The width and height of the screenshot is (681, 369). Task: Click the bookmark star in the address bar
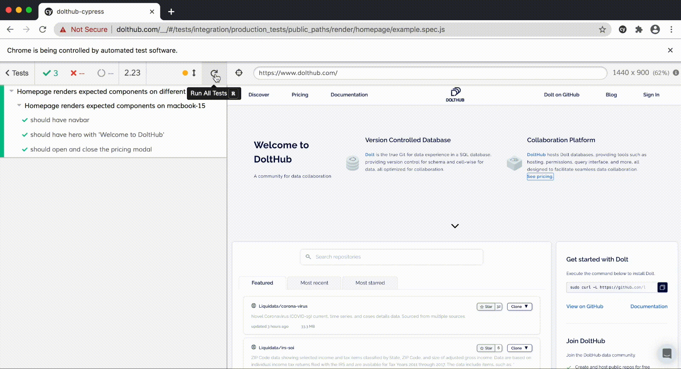click(x=602, y=29)
